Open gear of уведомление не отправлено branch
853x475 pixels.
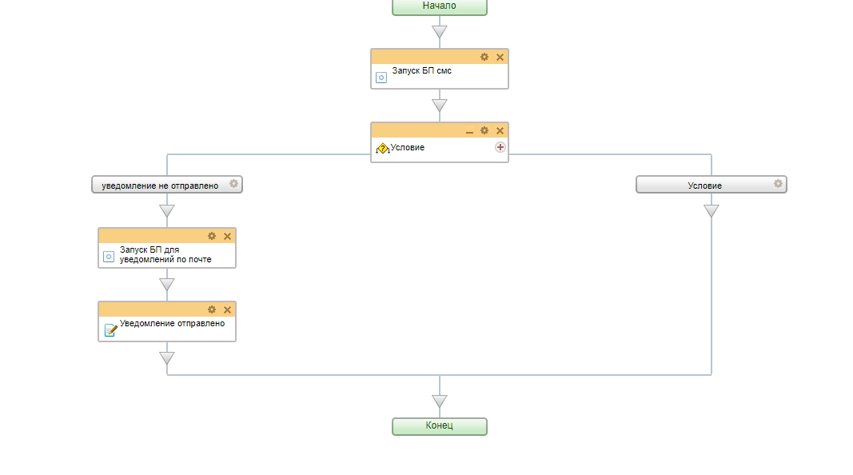pyautogui.click(x=233, y=184)
